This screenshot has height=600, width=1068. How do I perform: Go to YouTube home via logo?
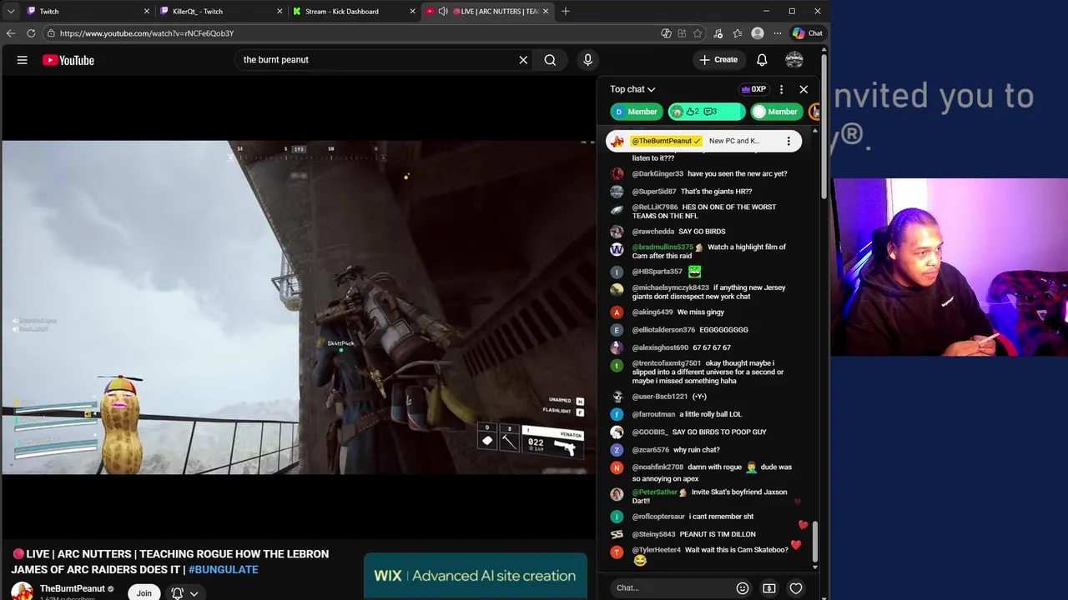tap(68, 60)
